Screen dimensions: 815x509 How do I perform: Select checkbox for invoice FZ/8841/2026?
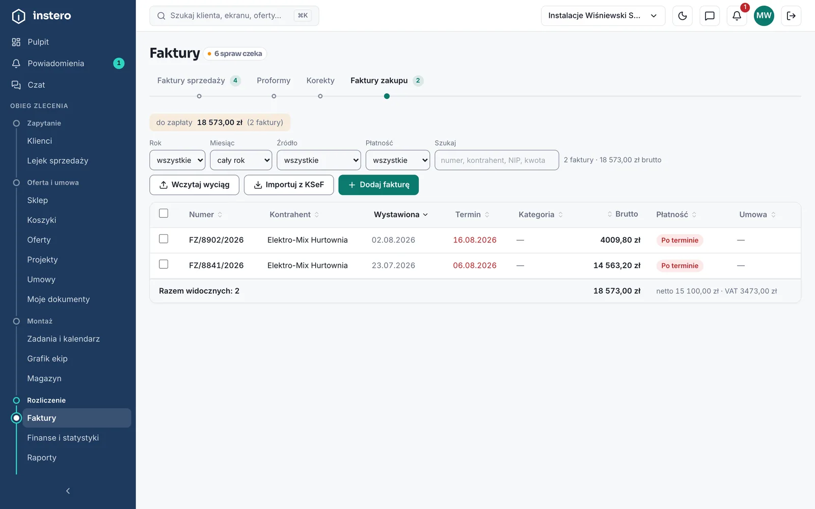164,264
